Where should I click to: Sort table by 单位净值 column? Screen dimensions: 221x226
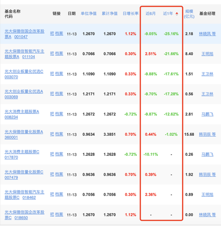[x=89, y=14]
